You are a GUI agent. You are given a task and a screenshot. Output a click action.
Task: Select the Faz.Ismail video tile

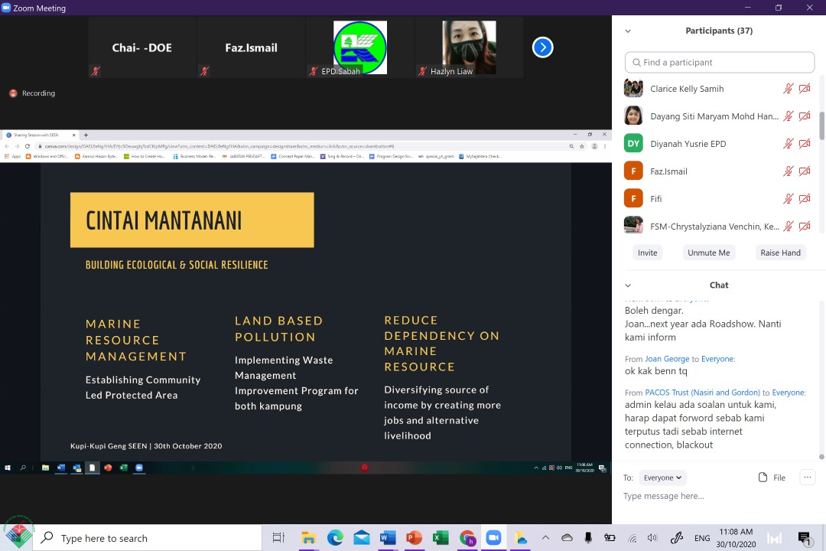pos(251,47)
